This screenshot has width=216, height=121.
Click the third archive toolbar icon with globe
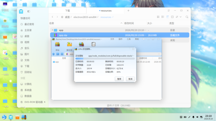tap(81, 45)
